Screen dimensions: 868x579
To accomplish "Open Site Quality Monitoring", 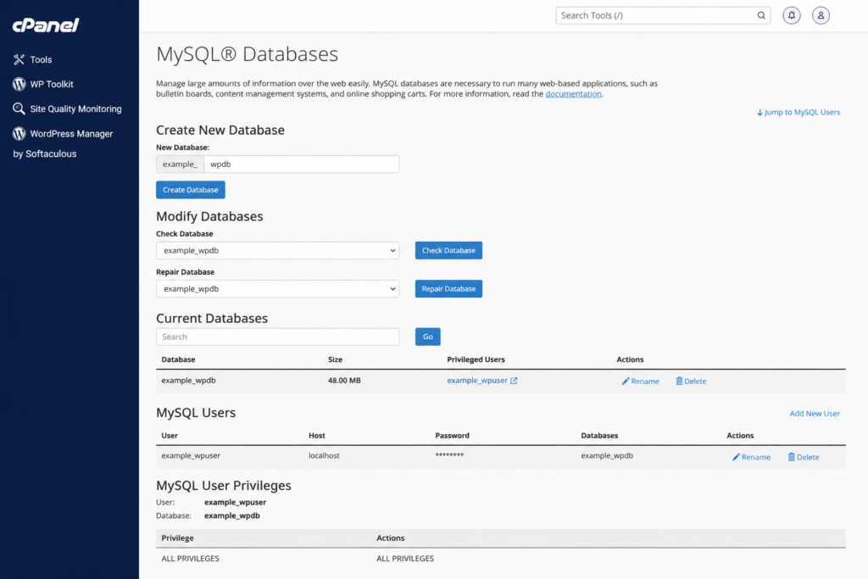I will tap(75, 109).
